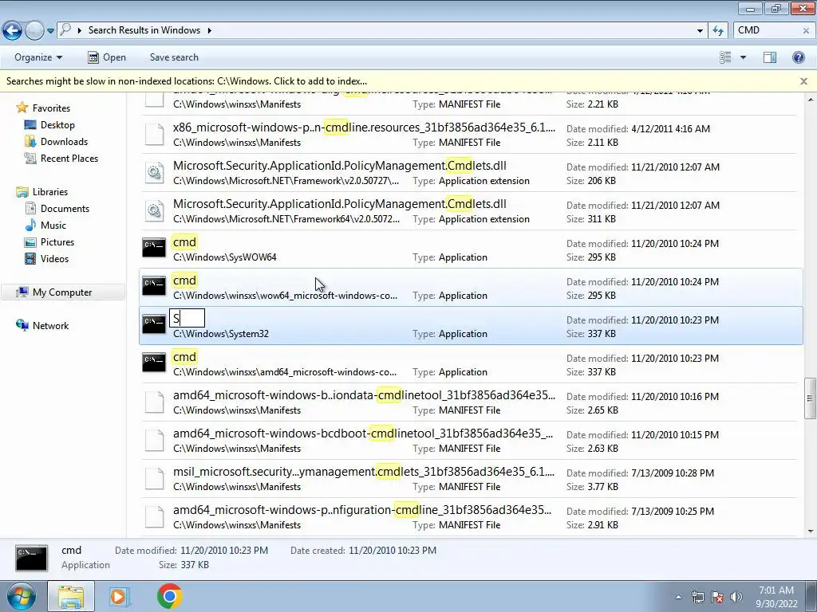Click the scroll up arrow of results list
817x612 pixels.
pyautogui.click(x=810, y=99)
